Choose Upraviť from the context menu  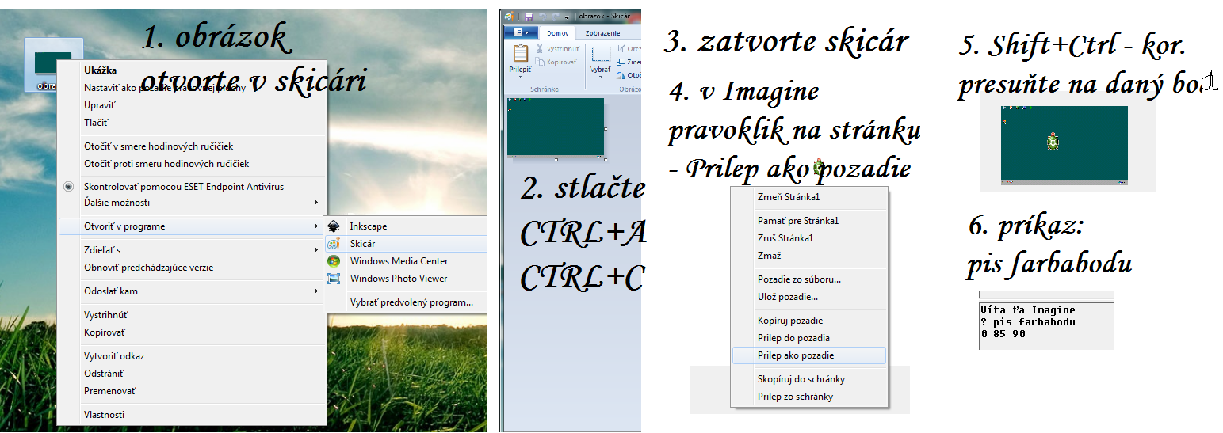click(100, 104)
